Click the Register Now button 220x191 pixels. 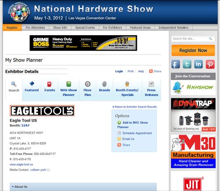click(193, 50)
